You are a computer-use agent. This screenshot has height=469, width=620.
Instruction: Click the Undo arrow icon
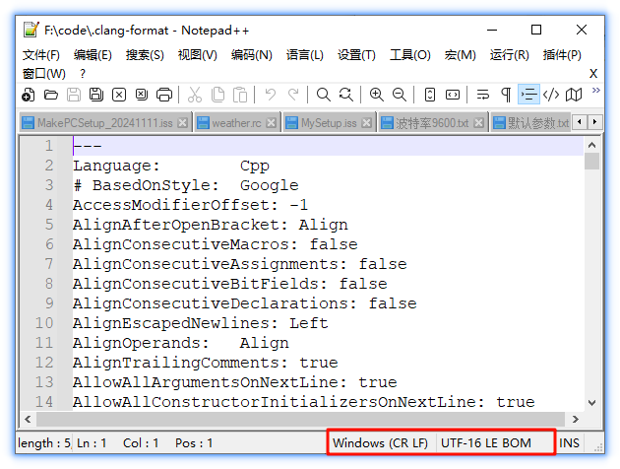point(271,95)
